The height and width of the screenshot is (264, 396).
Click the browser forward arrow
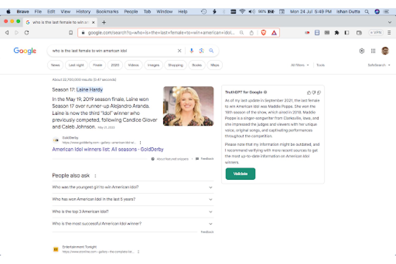tap(17, 33)
